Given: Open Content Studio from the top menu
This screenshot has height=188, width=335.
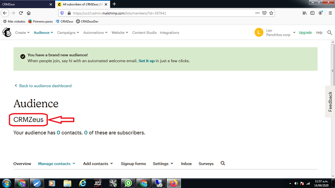Looking at the screenshot, I should [144, 33].
